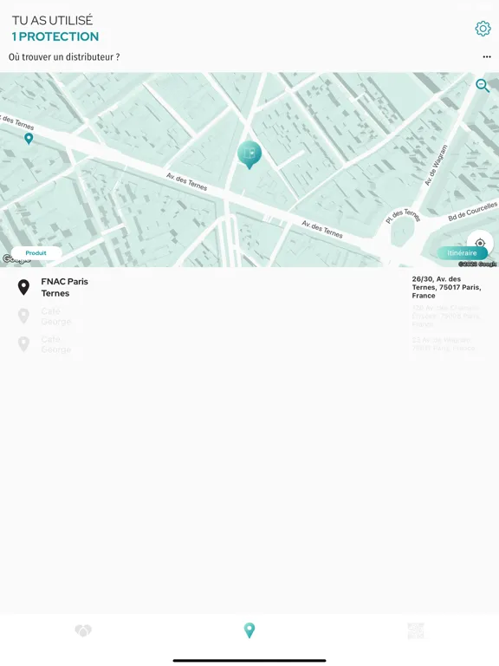Image resolution: width=499 pixels, height=666 pixels.
Task: Select the small map pin near des Ternes
Action: point(29,139)
